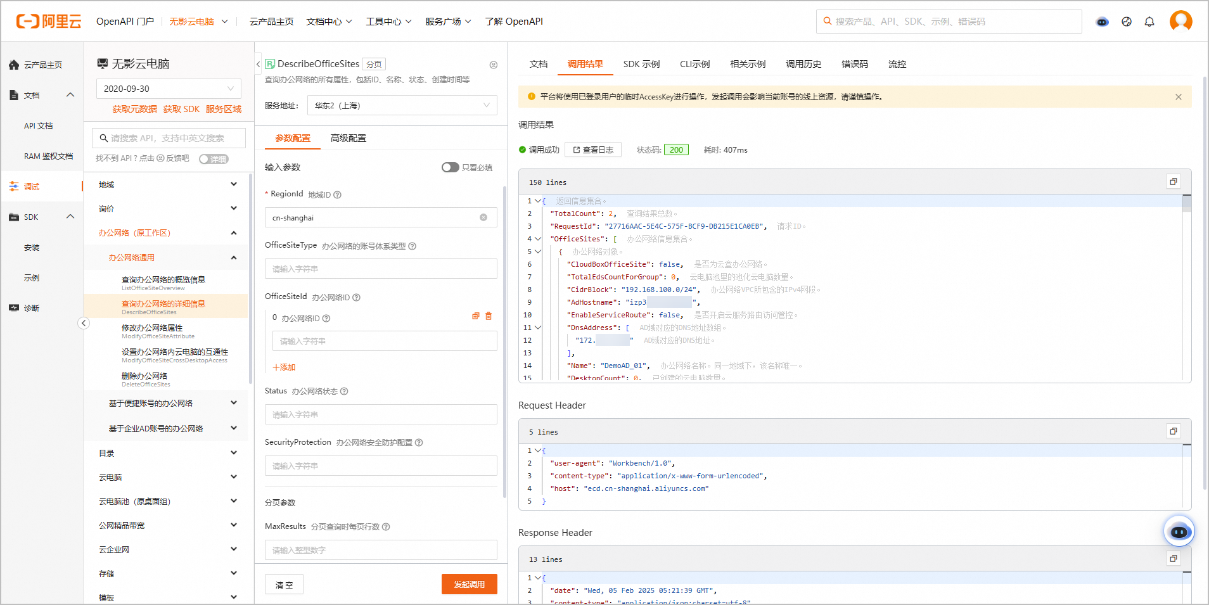The height and width of the screenshot is (605, 1209).
Task: Open the 无影云电脑 product dropdown
Action: coord(198,22)
